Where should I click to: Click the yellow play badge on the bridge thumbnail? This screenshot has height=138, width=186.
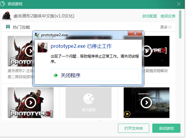[127, 114]
